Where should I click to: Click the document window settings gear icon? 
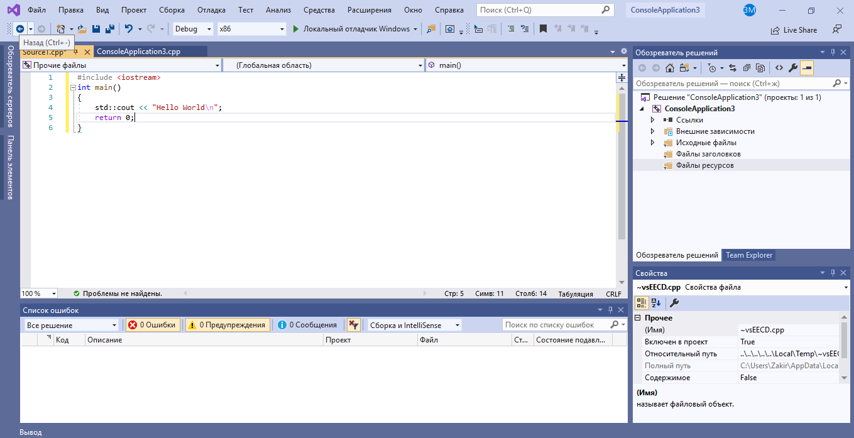[x=624, y=52]
